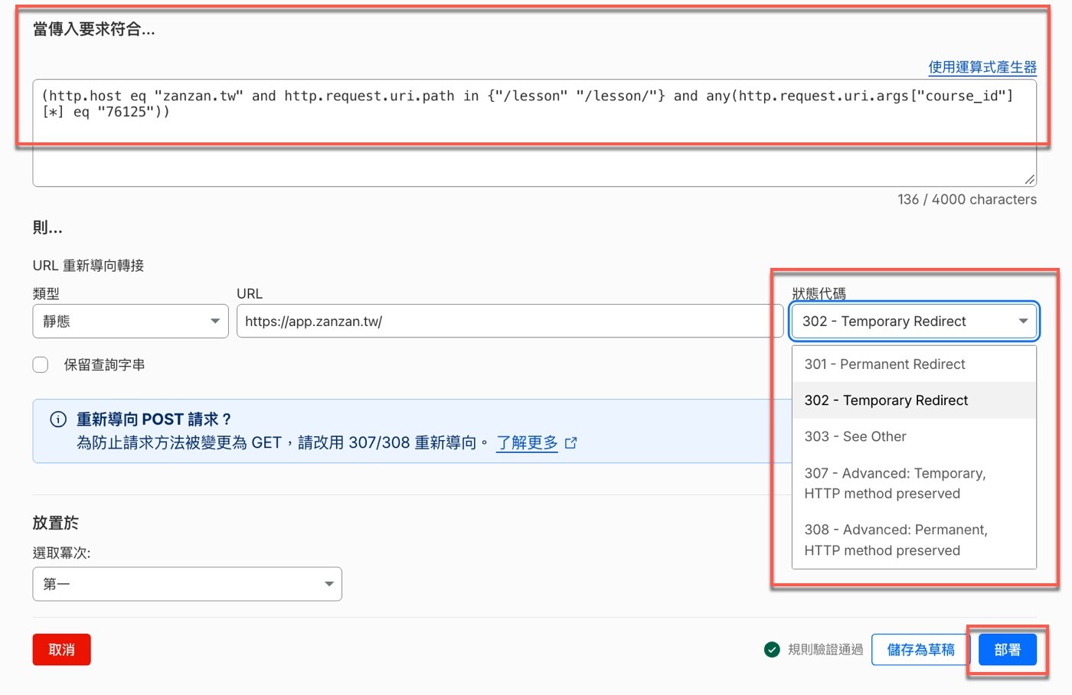
Task: Click into the rule expression text area
Action: click(534, 132)
